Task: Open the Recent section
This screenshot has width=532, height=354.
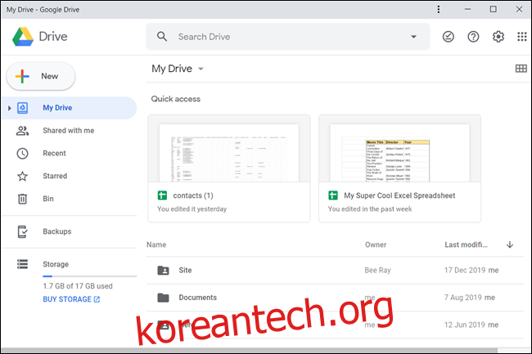Action: pos(54,154)
